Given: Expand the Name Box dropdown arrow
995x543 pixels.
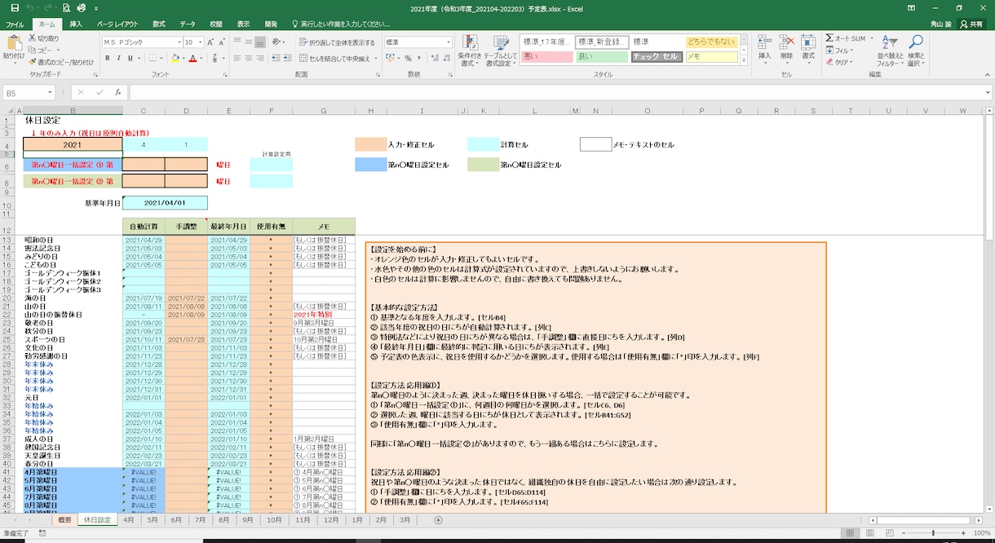Looking at the screenshot, I should [x=50, y=93].
